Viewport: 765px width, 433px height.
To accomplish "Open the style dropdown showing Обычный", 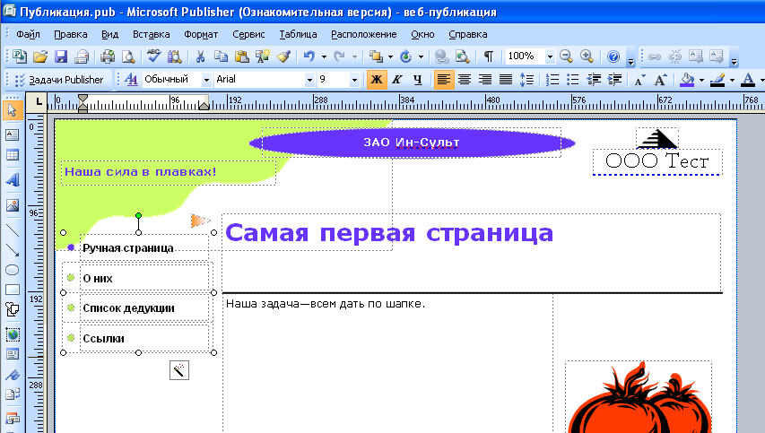I will tap(203, 80).
